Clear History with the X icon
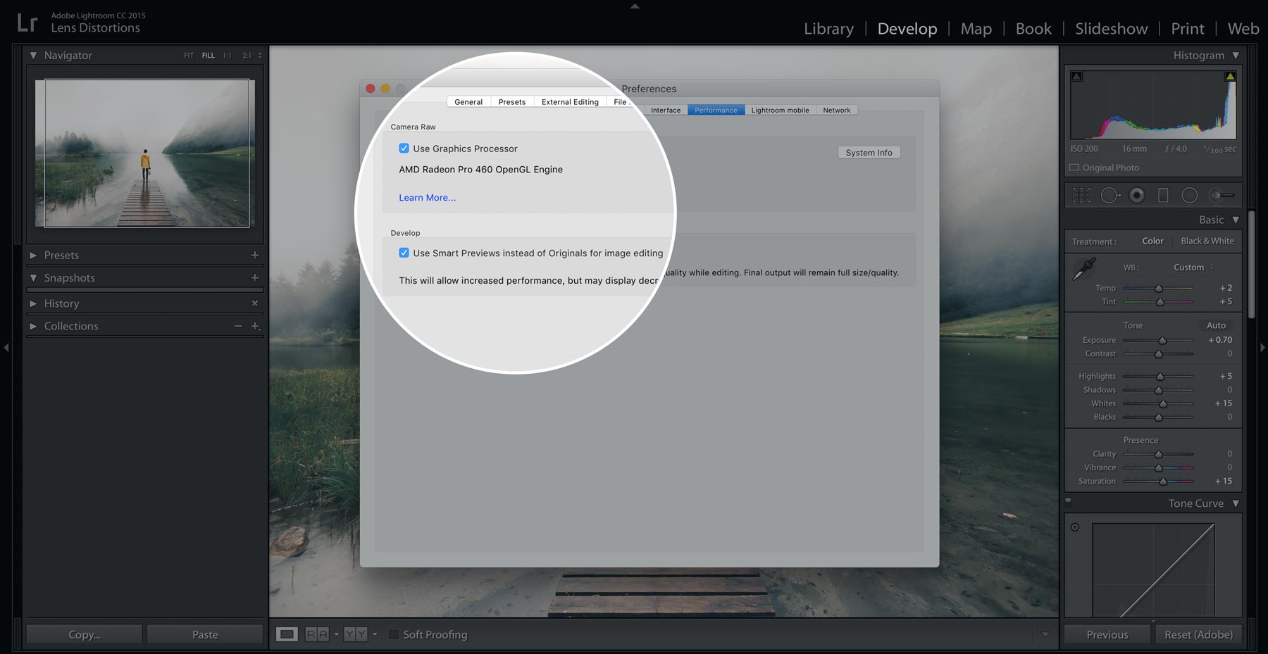 pyautogui.click(x=255, y=303)
